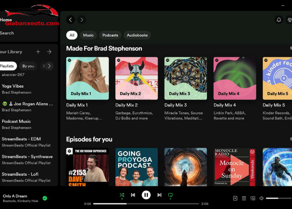Select the Playlists library filter
Viewport: 292px width, 209px height.
click(x=8, y=66)
